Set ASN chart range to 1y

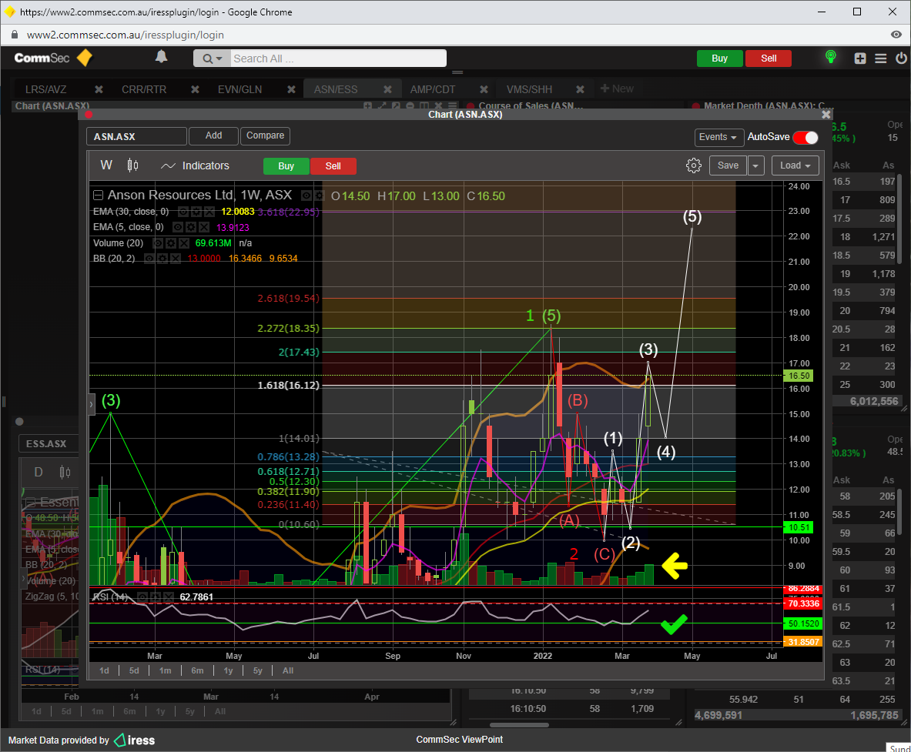point(228,670)
